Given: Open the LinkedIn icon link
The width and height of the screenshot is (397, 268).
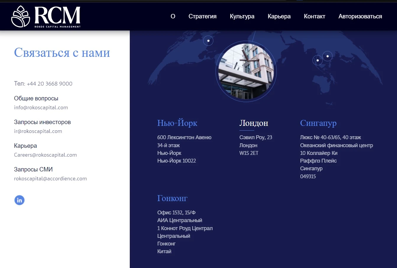Looking at the screenshot, I should pyautogui.click(x=20, y=200).
